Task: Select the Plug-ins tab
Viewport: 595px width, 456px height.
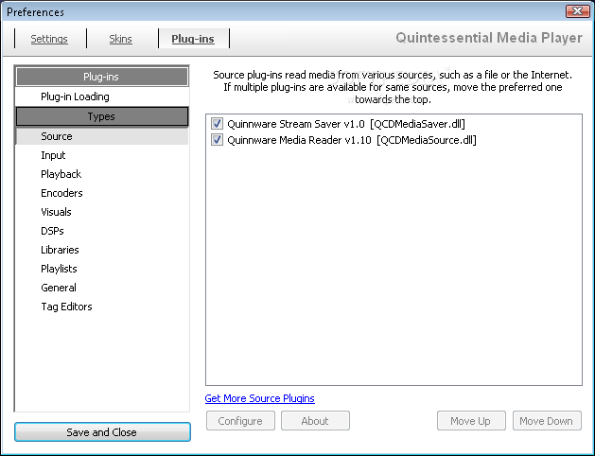Action: click(193, 39)
